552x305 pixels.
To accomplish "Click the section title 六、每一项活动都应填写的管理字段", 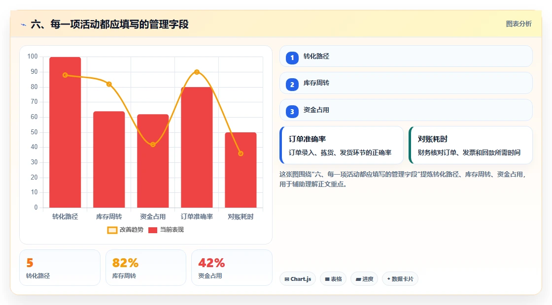I will [x=110, y=24].
